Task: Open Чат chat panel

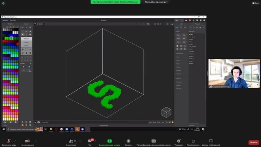Action: [90, 143]
